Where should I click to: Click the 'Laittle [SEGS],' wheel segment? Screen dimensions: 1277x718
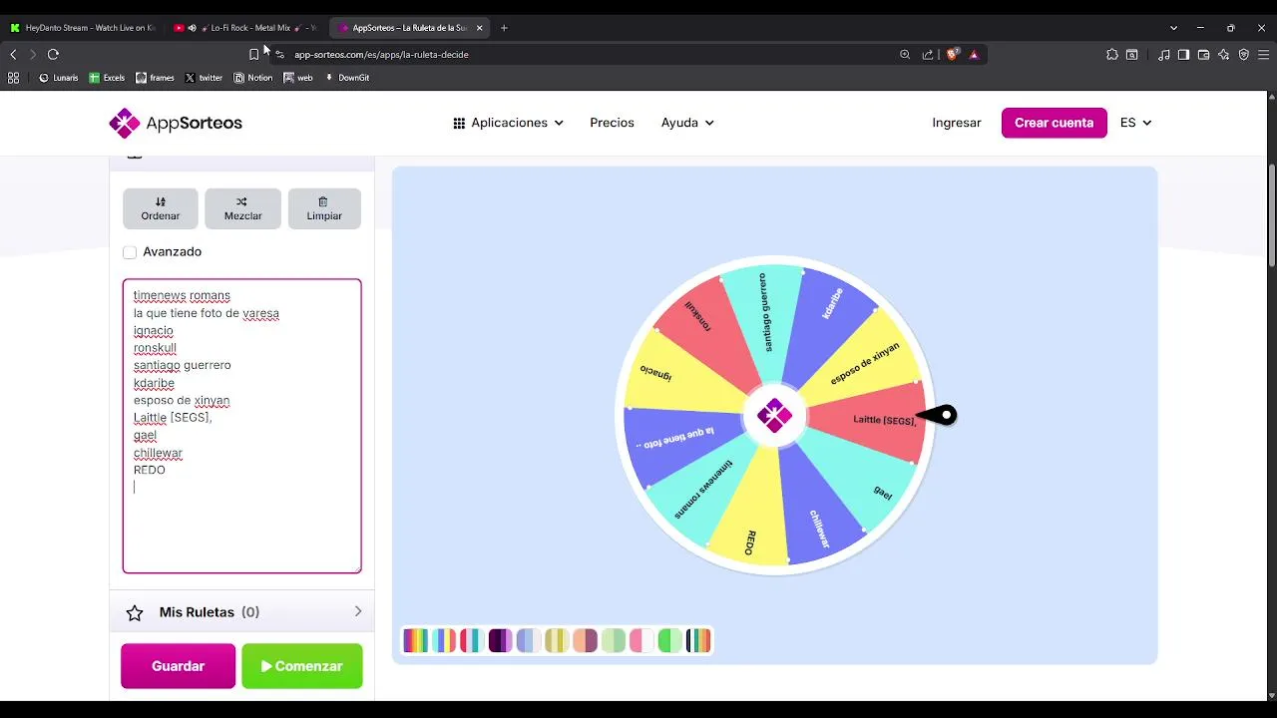tap(870, 421)
